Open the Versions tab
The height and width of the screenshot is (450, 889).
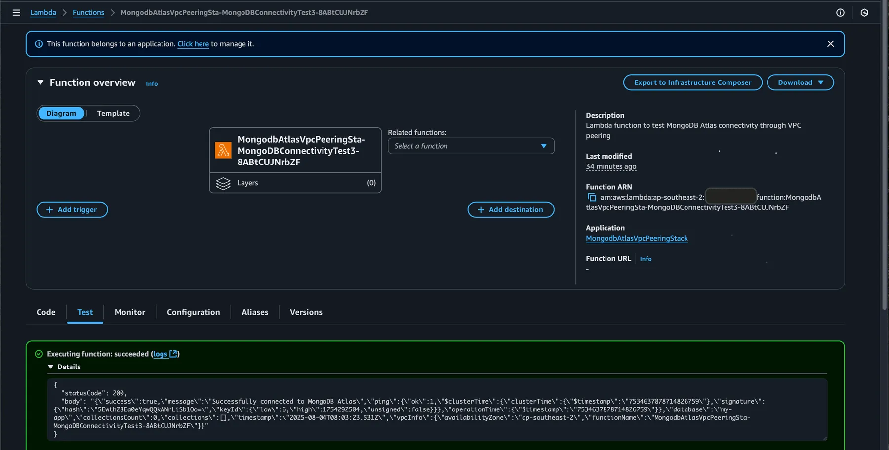[x=306, y=312]
